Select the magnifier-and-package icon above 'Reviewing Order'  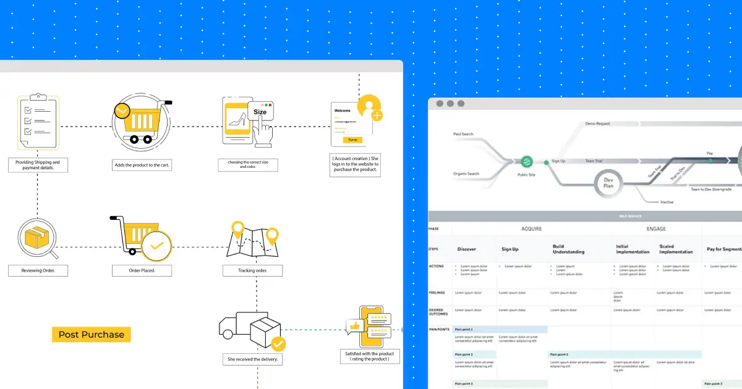(x=38, y=238)
